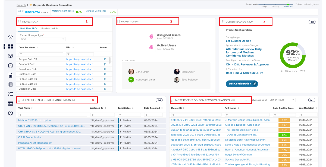Image resolution: width=326 pixels, height=167 pixels.
Task: Sort by the Data Set Name column
Action: pyautogui.click(x=37, y=48)
